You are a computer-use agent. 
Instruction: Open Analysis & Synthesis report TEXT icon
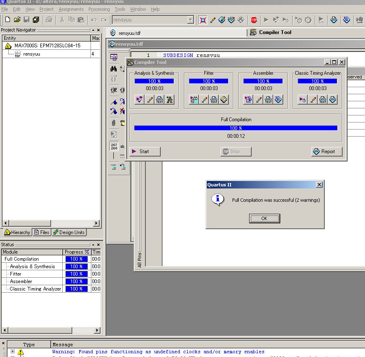coord(159,100)
